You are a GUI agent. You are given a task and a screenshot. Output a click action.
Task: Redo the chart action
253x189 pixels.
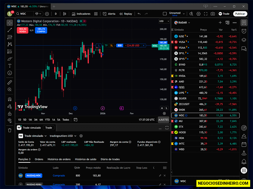[x=146, y=14]
